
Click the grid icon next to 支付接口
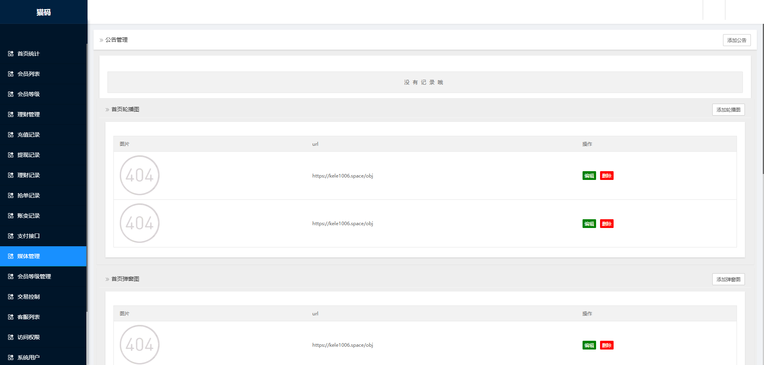coord(11,236)
